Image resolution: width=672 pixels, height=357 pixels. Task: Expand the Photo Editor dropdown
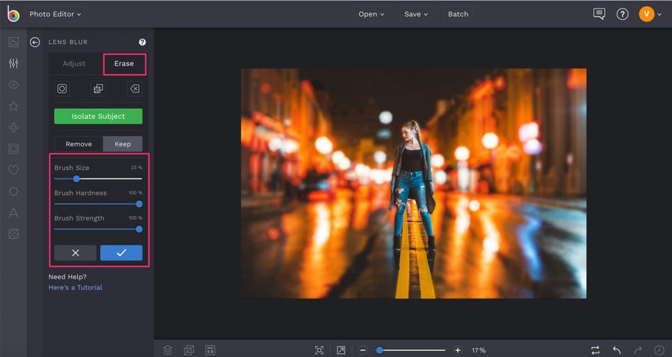click(x=55, y=14)
